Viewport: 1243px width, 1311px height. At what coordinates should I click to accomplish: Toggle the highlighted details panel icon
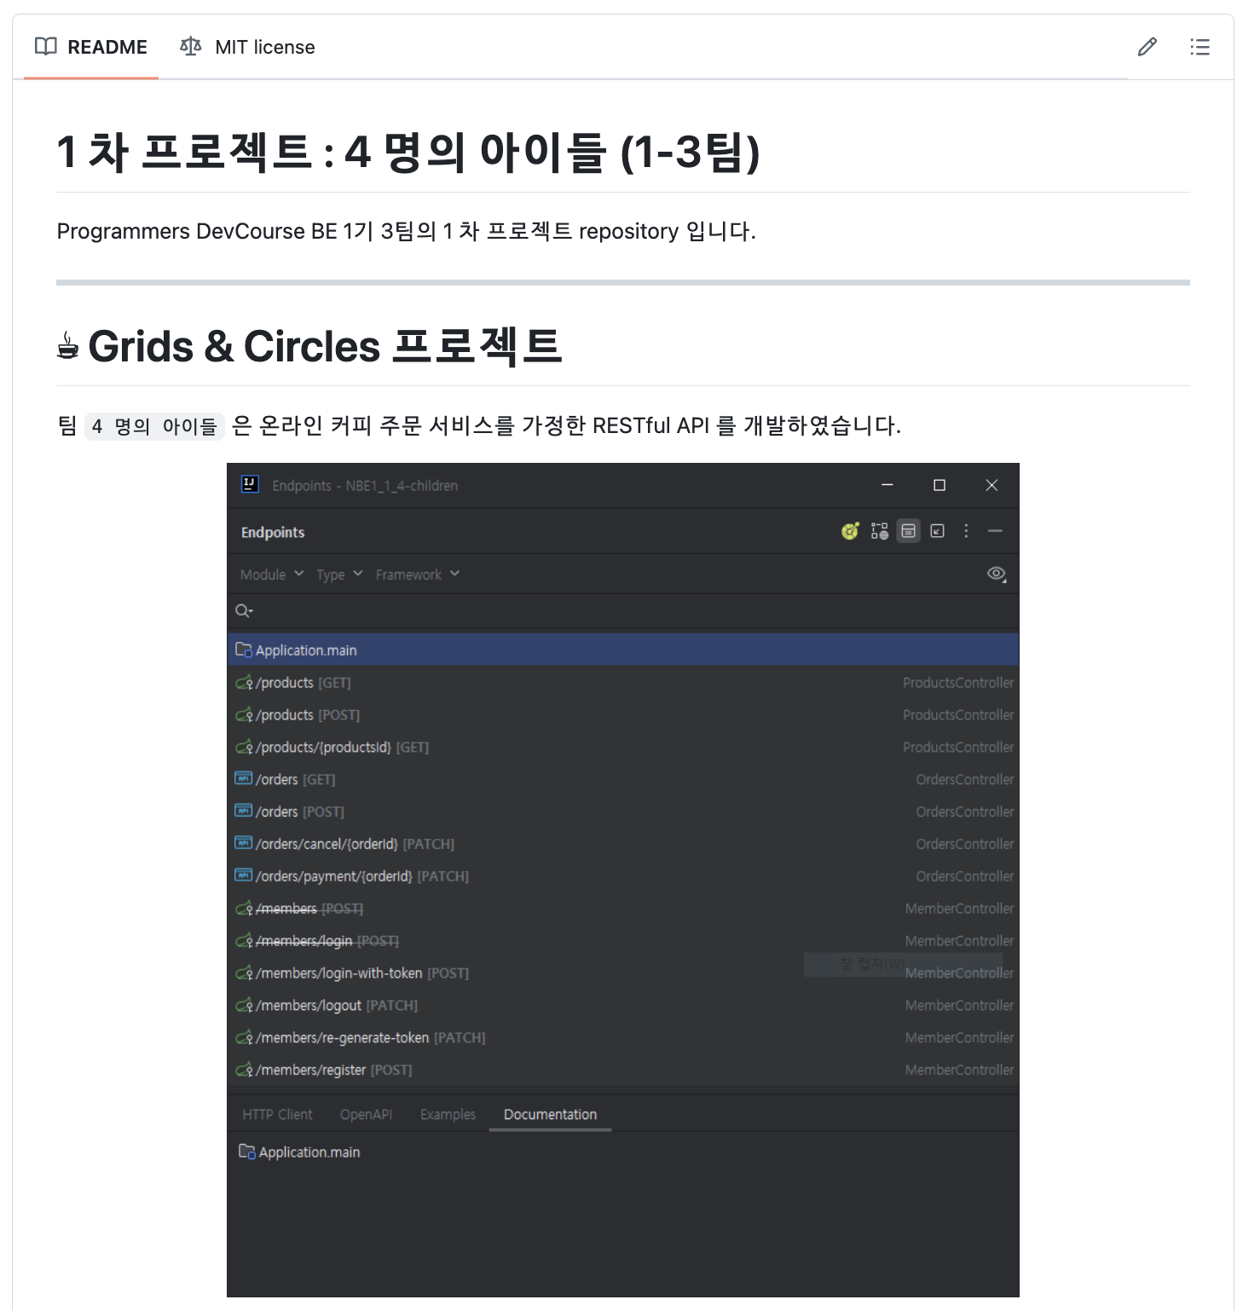coord(909,531)
